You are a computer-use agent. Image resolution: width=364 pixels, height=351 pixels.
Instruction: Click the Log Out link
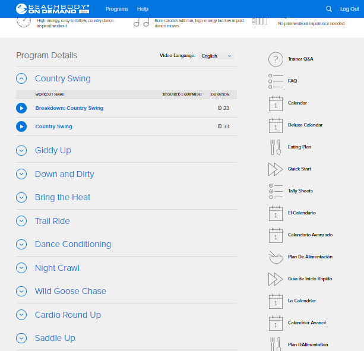point(349,9)
